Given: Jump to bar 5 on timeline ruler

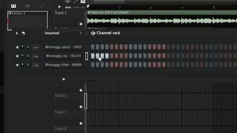Looking at the screenshot, I should (214, 7).
